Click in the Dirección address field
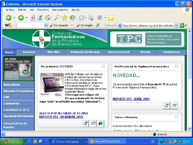 pos(148,26)
